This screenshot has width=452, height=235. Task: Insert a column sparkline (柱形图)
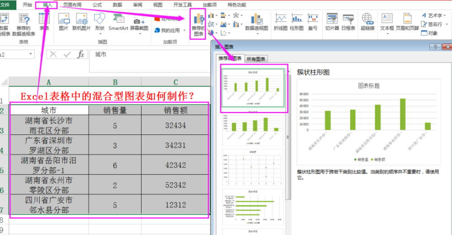click(x=297, y=22)
